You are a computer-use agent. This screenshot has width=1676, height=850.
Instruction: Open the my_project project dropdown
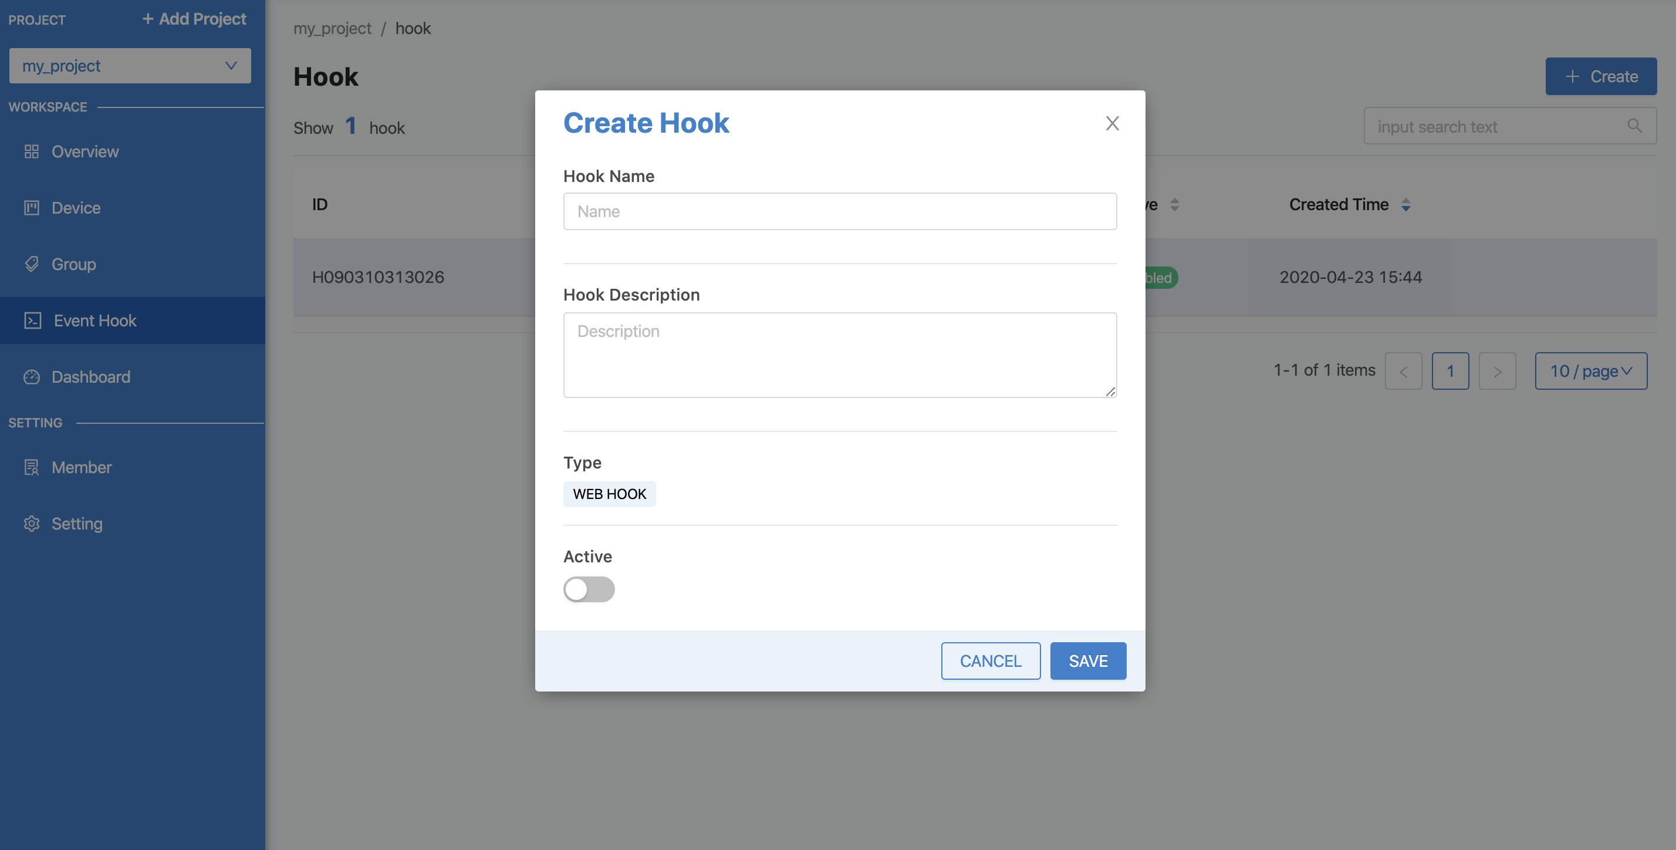tap(130, 66)
